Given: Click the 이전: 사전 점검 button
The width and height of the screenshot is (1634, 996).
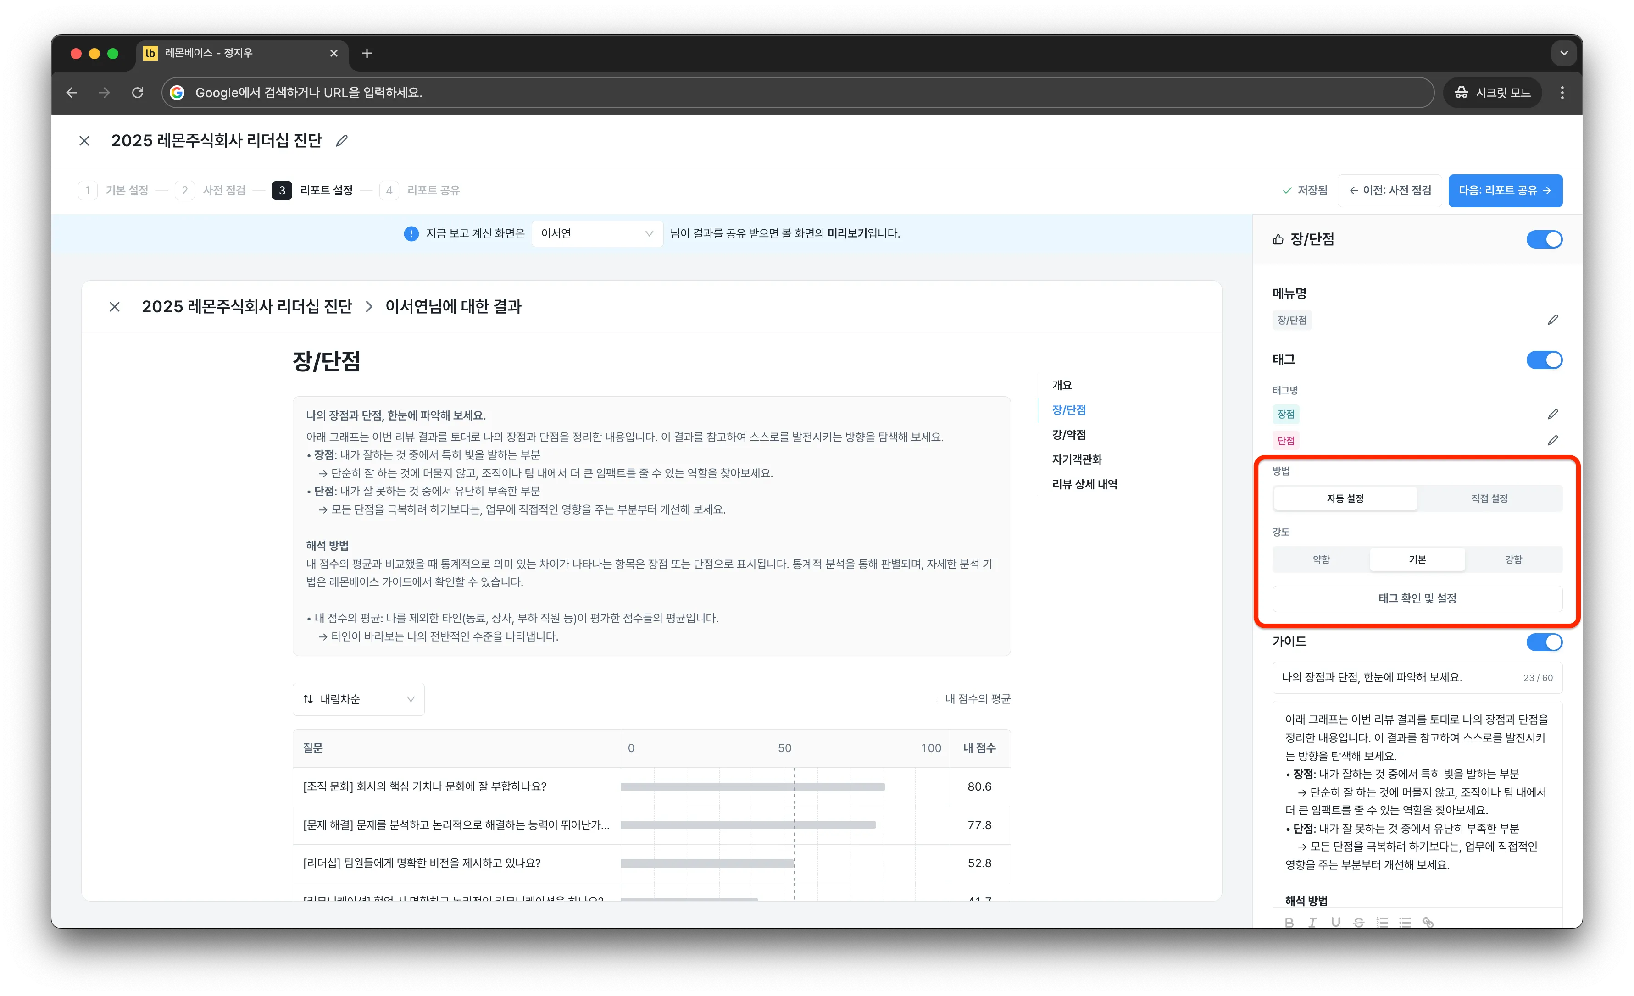Looking at the screenshot, I should (1390, 190).
